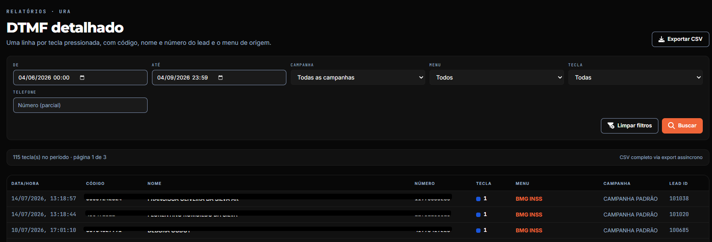Click 'CSV completo via export assíncrono' note

coord(661,157)
